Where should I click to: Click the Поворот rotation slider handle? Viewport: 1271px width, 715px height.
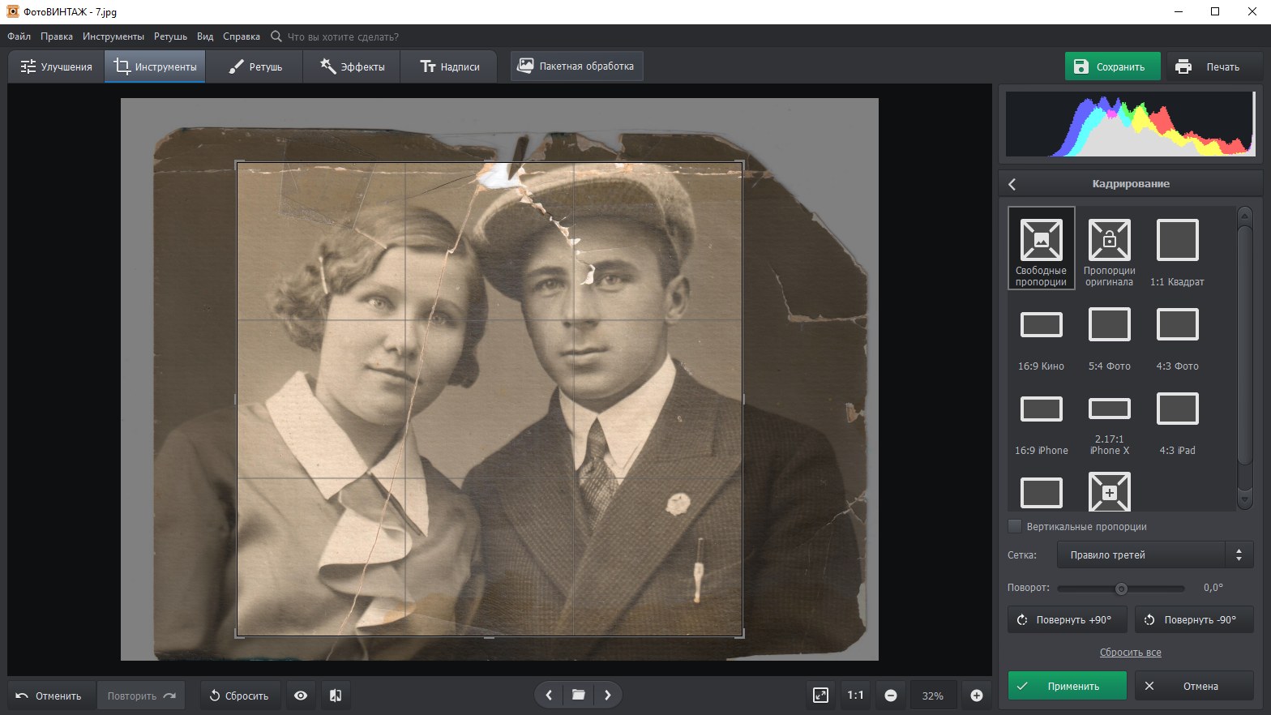point(1121,589)
